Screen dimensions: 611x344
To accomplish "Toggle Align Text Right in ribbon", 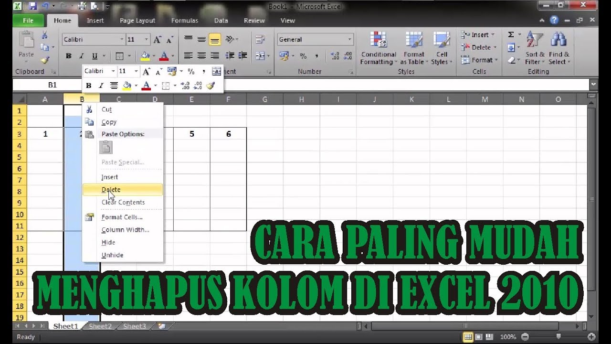I will pos(215,56).
